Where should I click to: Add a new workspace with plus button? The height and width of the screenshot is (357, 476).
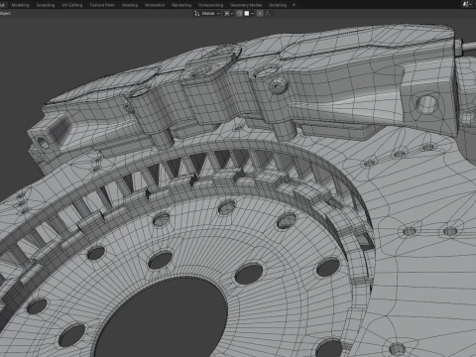tap(294, 5)
